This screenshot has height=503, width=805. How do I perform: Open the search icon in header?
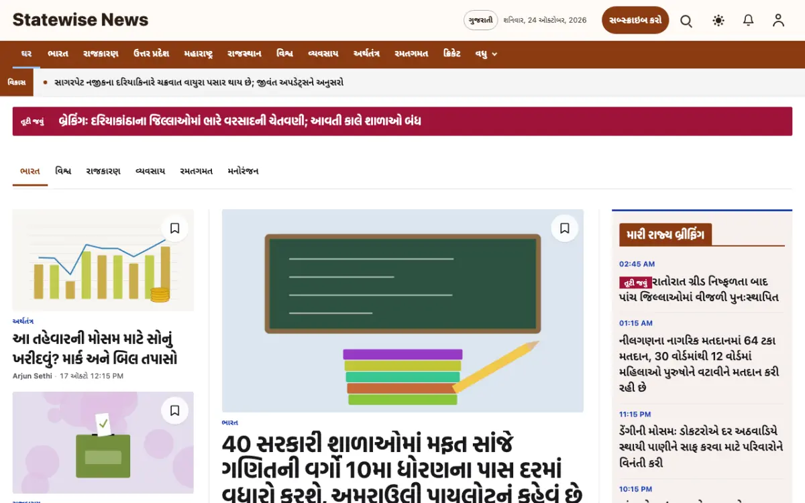[686, 21]
